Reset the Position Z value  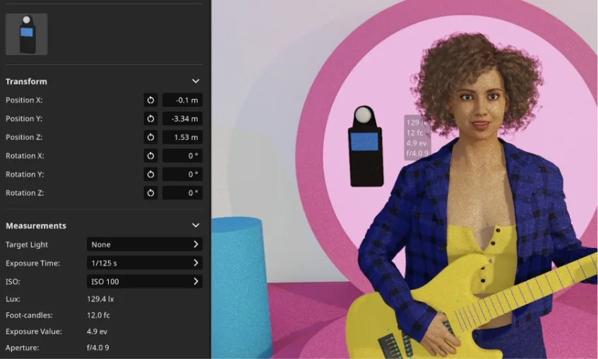(x=150, y=137)
